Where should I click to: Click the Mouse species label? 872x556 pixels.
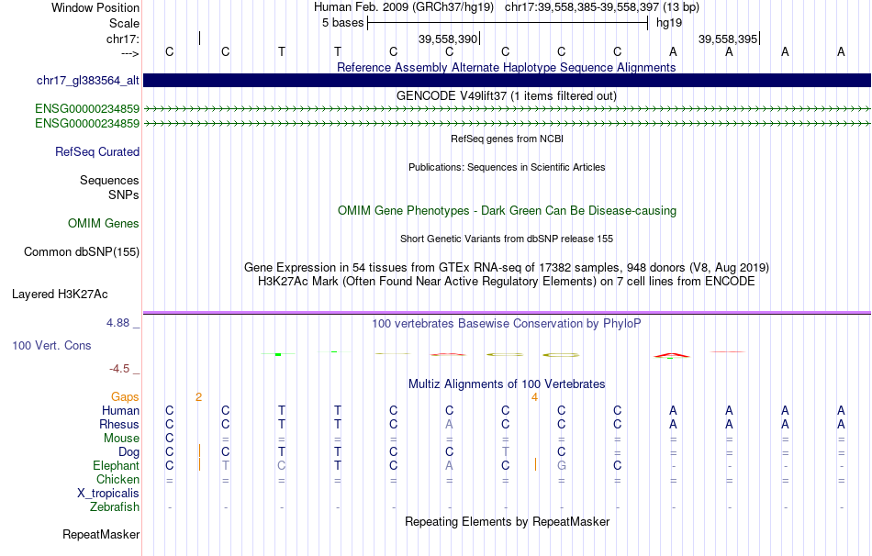coord(122,439)
